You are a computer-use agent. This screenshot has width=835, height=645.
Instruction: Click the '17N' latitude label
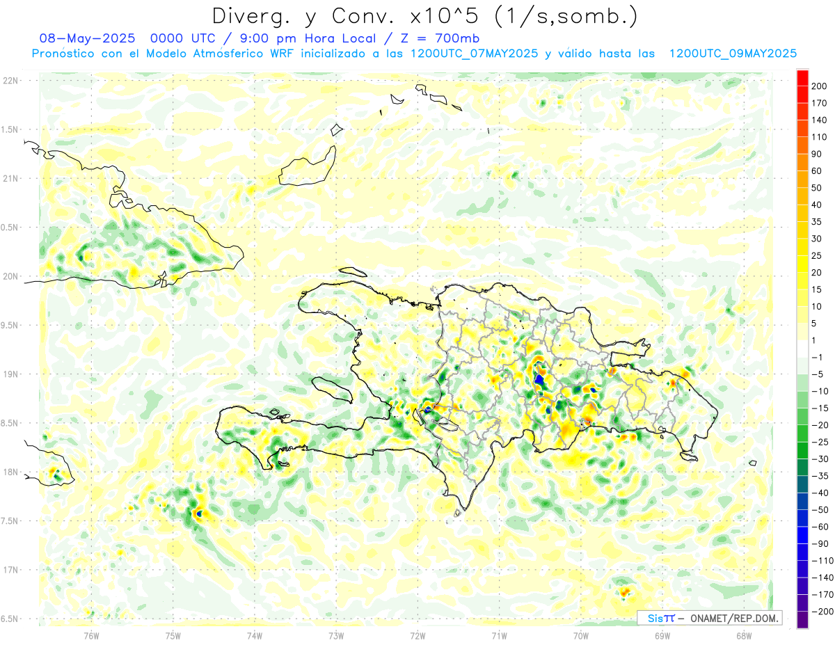click(x=10, y=570)
